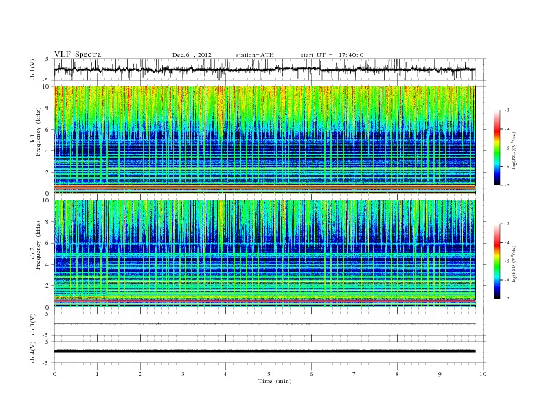
Task: Click the '-5' tick on lower colorbar
Action: click(506, 261)
